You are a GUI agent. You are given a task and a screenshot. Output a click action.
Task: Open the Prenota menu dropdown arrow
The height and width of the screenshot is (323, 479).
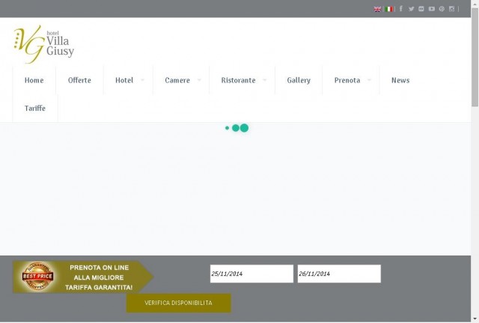(x=369, y=80)
